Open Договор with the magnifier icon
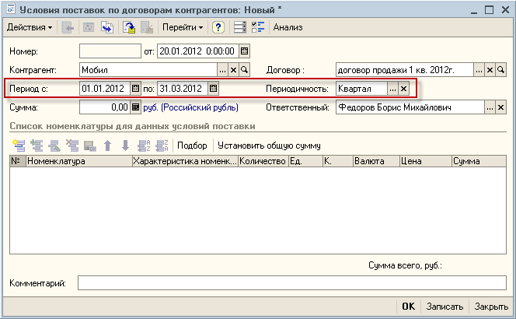Screen dimensions: 516x319 (501, 70)
